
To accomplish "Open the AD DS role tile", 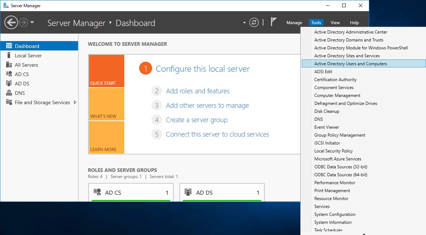I will [222, 192].
